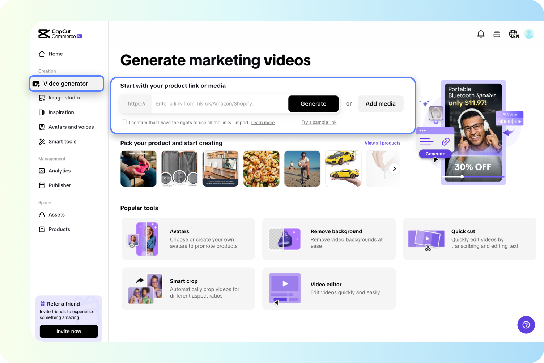The width and height of the screenshot is (544, 363).
Task: Open the EN language selector
Action: [514, 34]
